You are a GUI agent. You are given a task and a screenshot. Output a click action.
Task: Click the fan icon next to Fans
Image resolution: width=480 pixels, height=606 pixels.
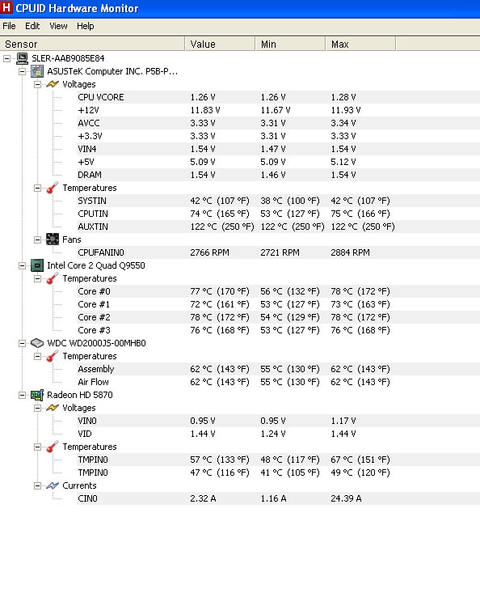pos(53,239)
